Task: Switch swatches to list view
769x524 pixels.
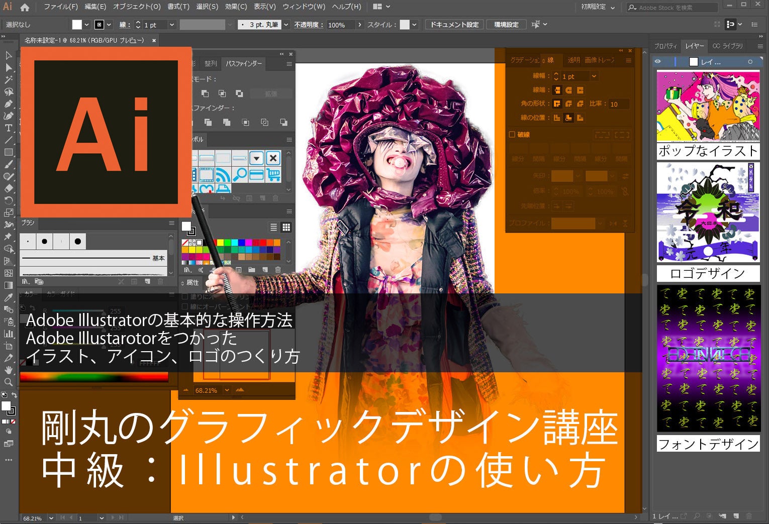Action: pos(273,227)
